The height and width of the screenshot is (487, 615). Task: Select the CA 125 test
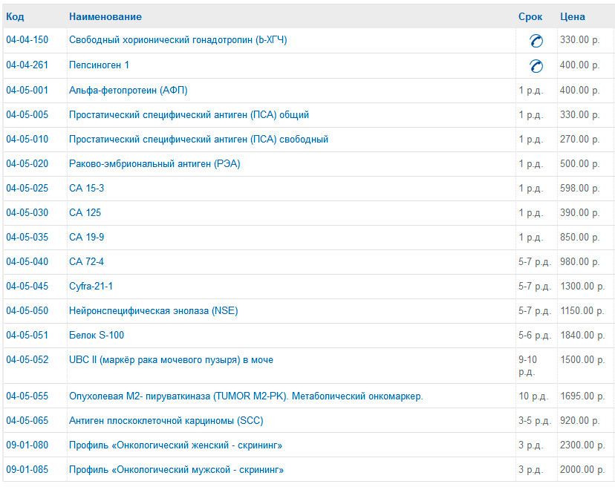click(x=85, y=213)
